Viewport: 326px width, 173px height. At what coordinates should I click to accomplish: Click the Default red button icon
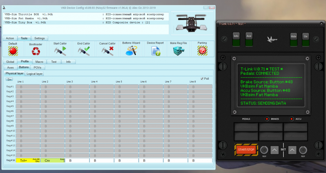click(13, 51)
